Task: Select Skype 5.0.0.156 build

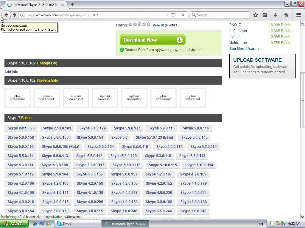Action: pyautogui.click(x=89, y=174)
